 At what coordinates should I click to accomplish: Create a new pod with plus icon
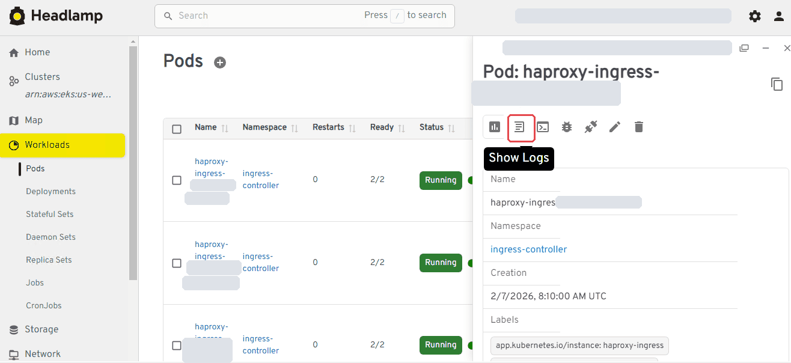(220, 63)
